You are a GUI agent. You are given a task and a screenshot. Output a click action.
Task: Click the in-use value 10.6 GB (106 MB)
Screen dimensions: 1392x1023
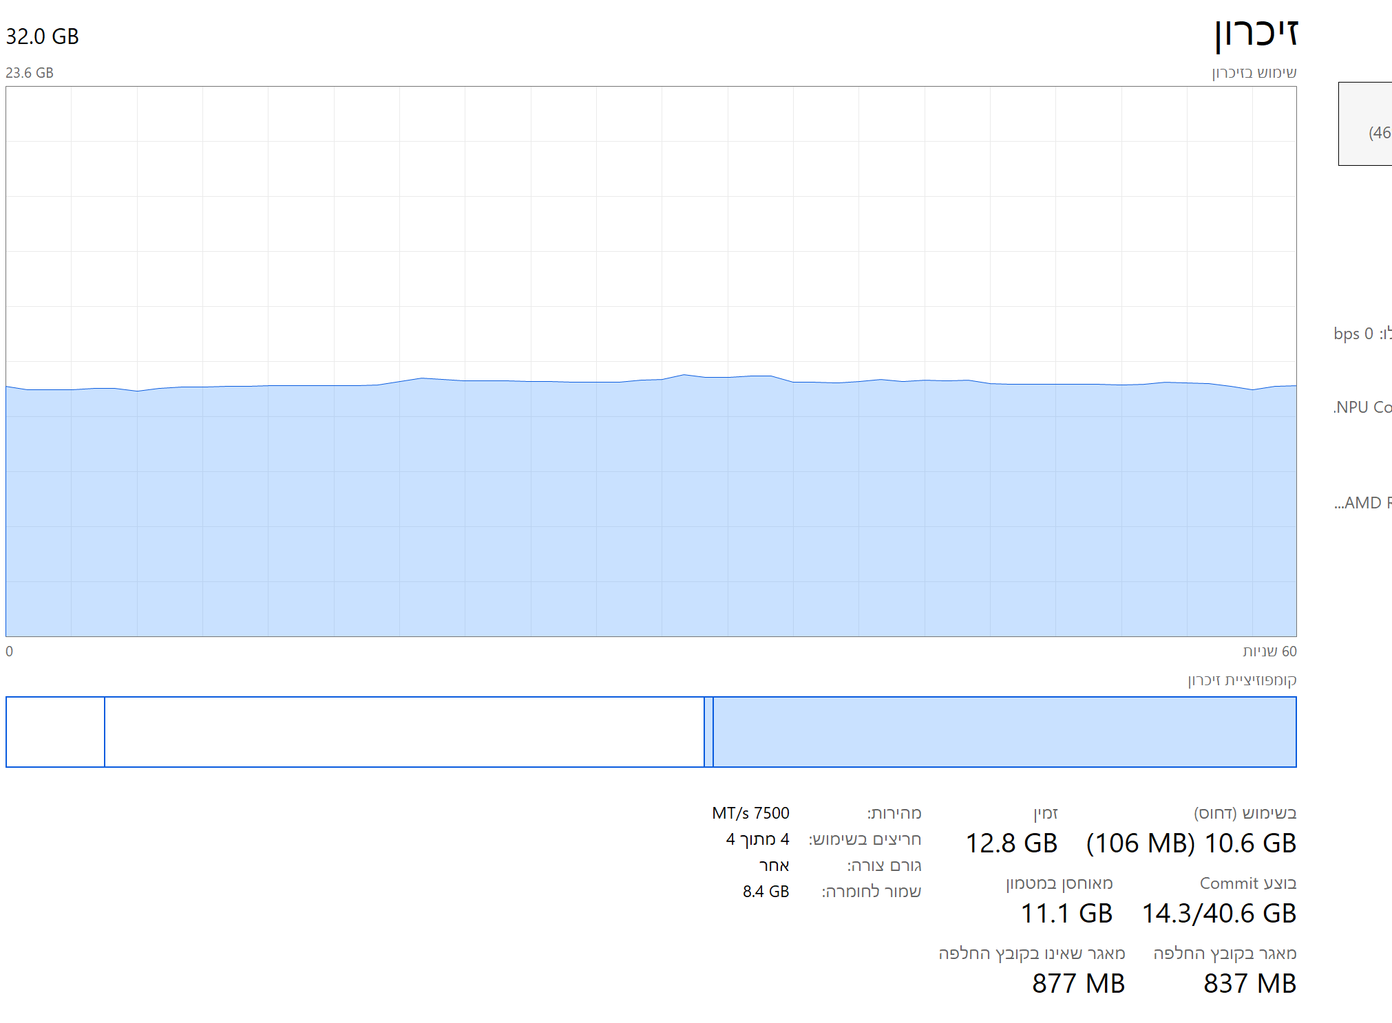tap(1190, 843)
